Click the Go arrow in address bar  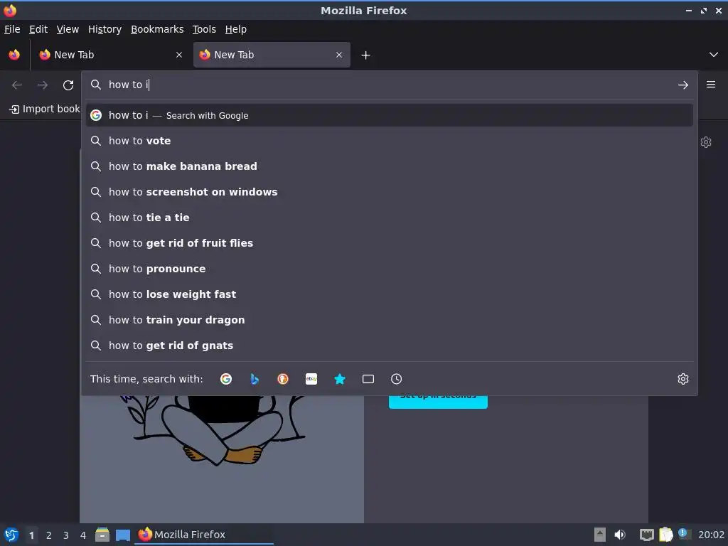click(683, 85)
